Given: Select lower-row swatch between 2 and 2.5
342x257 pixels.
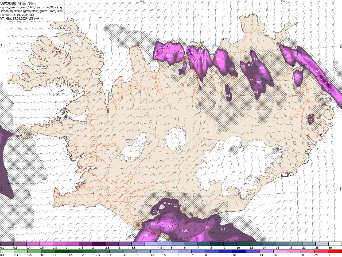Looking at the screenshot, I should pyautogui.click(x=89, y=251).
